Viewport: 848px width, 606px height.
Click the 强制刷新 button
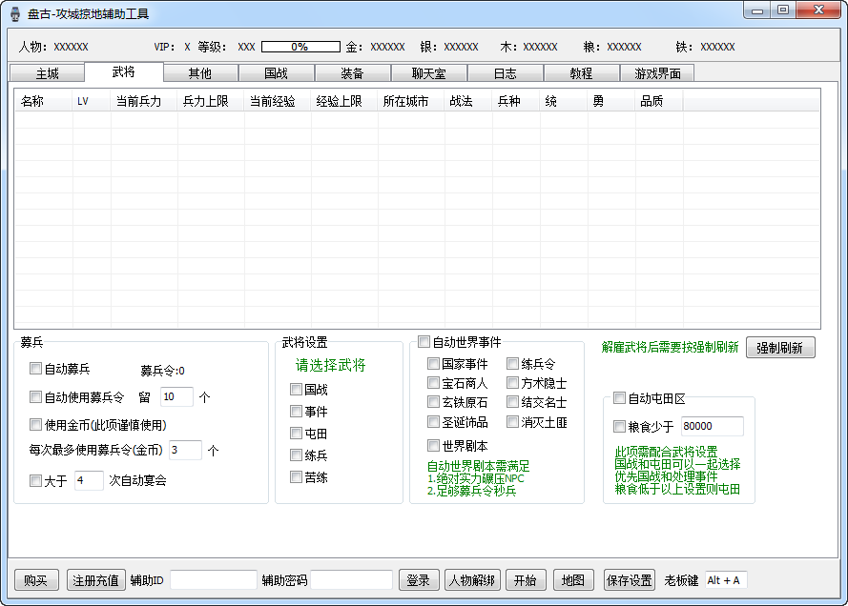(782, 347)
